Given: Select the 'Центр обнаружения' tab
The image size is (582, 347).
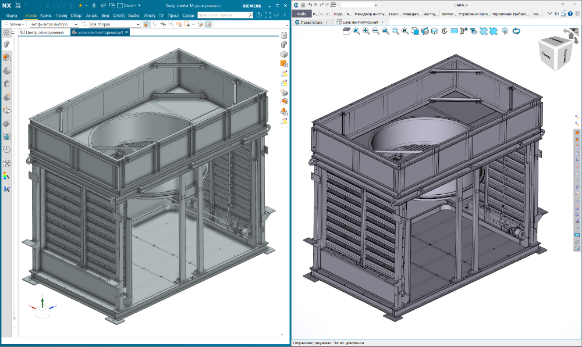Looking at the screenshot, I should coord(41,32).
